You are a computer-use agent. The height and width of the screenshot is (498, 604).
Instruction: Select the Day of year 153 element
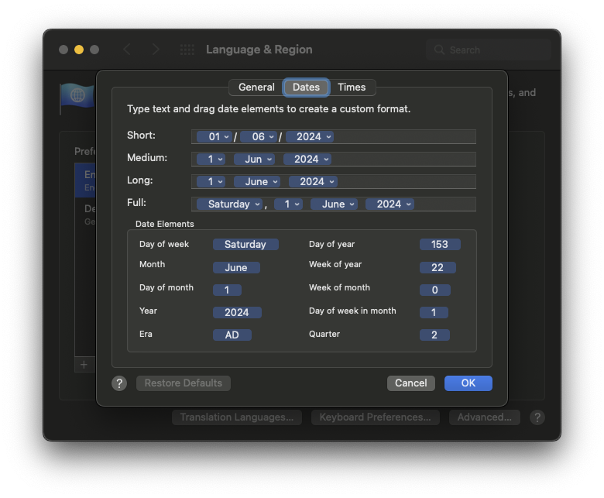[440, 245]
